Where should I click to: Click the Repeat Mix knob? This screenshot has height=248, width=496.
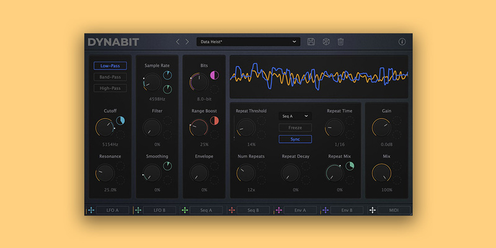click(x=334, y=173)
